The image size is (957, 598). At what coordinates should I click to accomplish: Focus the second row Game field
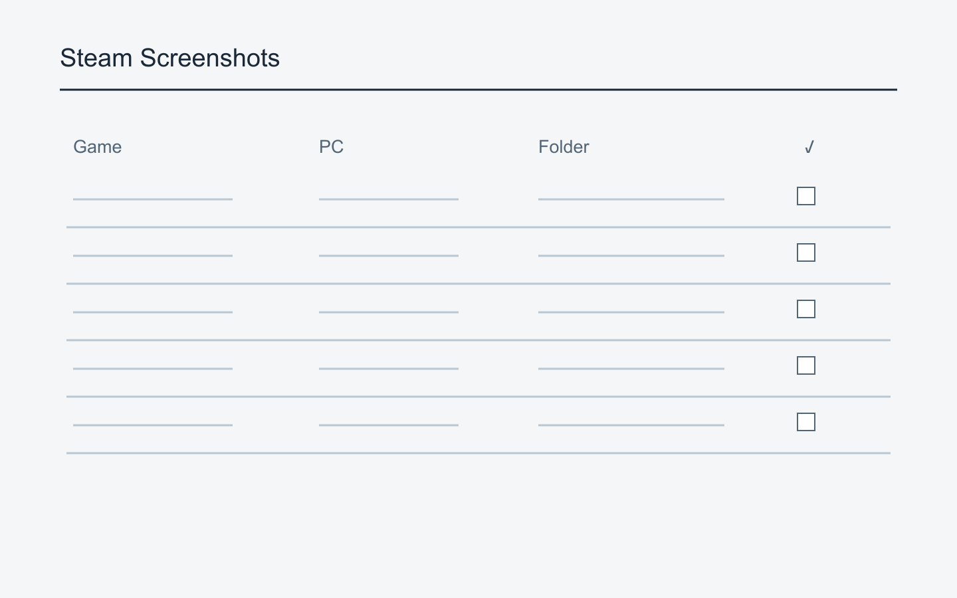[x=153, y=247]
